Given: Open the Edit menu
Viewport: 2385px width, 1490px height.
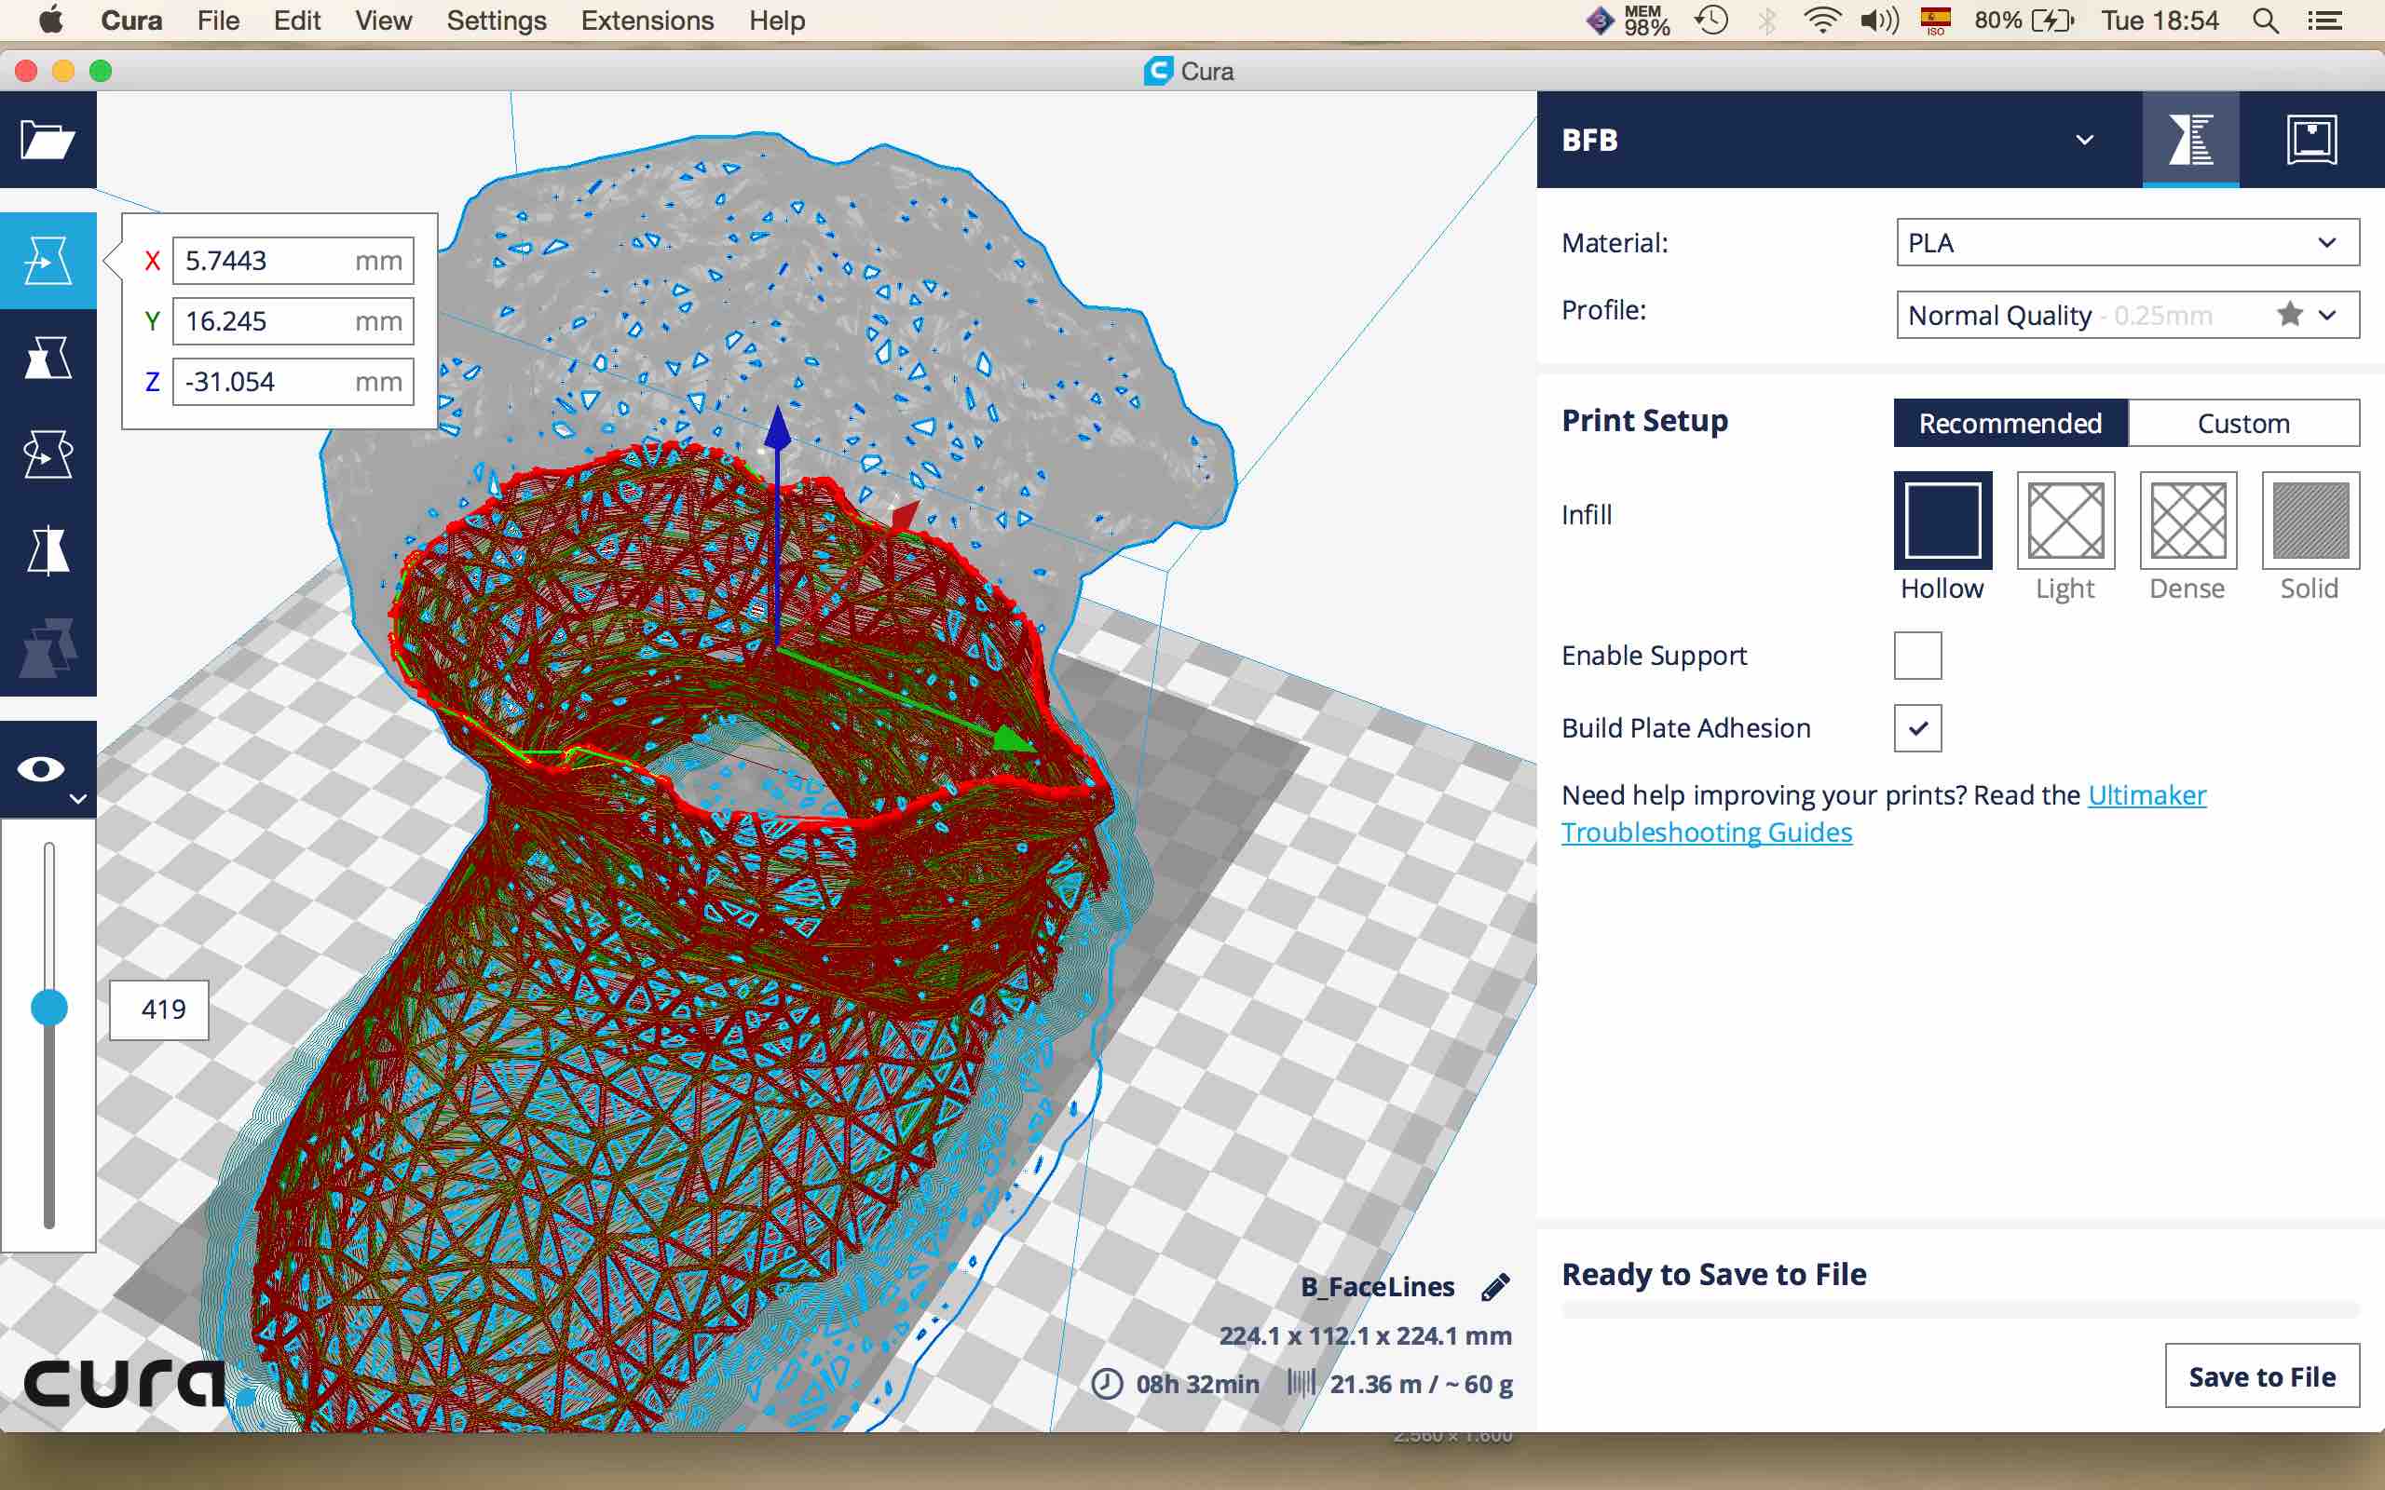Looking at the screenshot, I should point(296,20).
